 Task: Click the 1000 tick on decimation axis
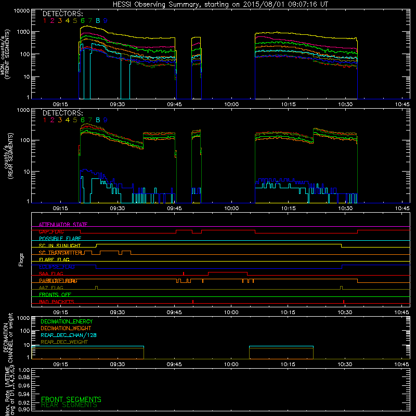pyautogui.click(x=23, y=318)
